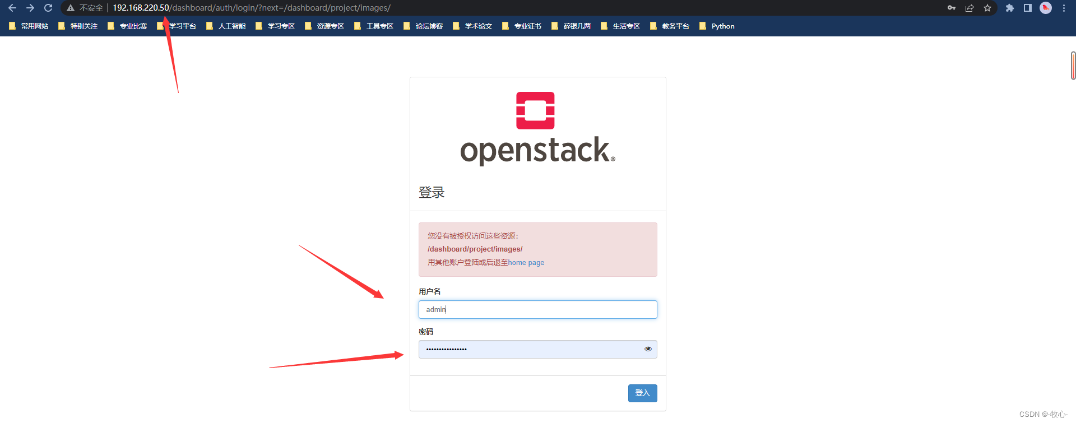The height and width of the screenshot is (423, 1076).
Task: Open the saved passwords key icon
Action: [x=952, y=8]
